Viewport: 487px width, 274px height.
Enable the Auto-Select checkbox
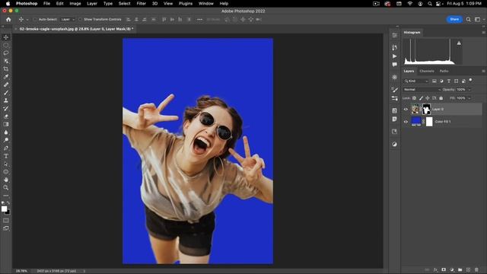coord(35,19)
